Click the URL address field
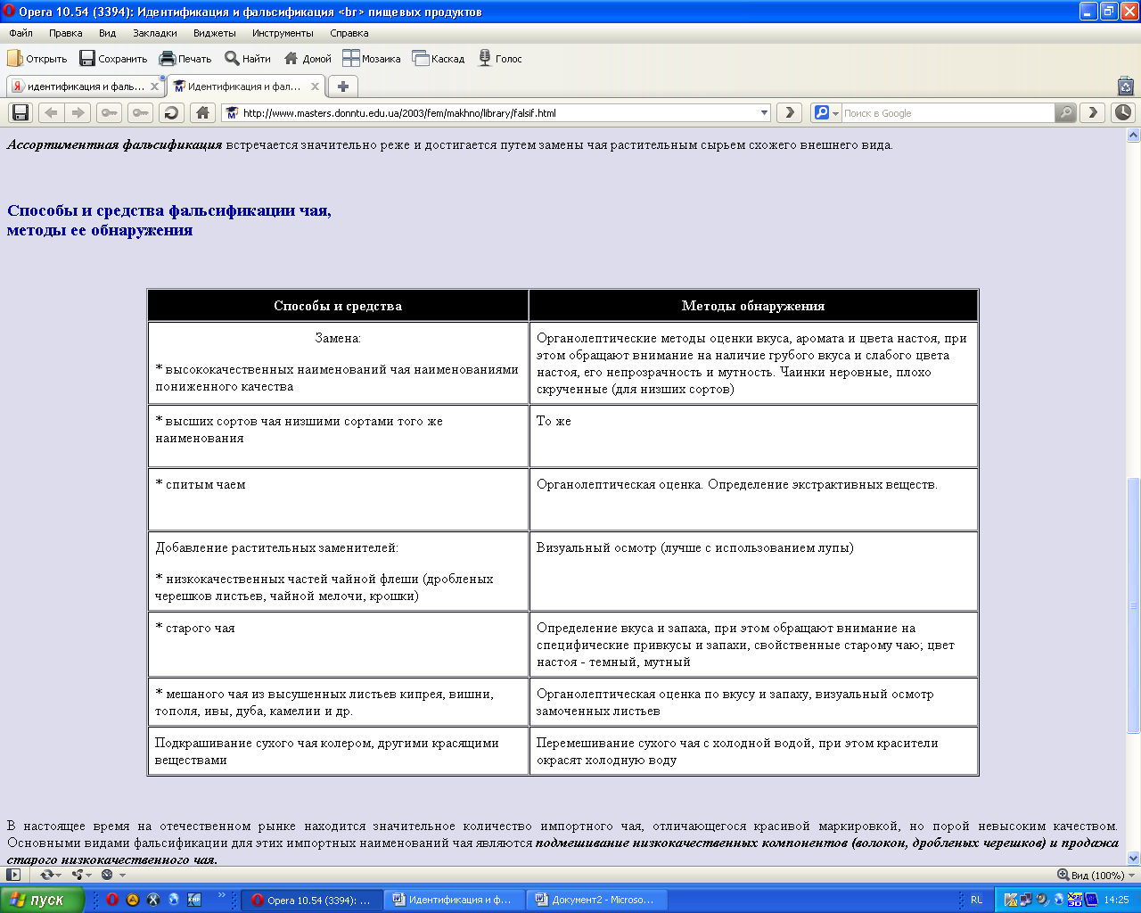Image resolution: width=1141 pixels, height=913 pixels. coord(497,113)
